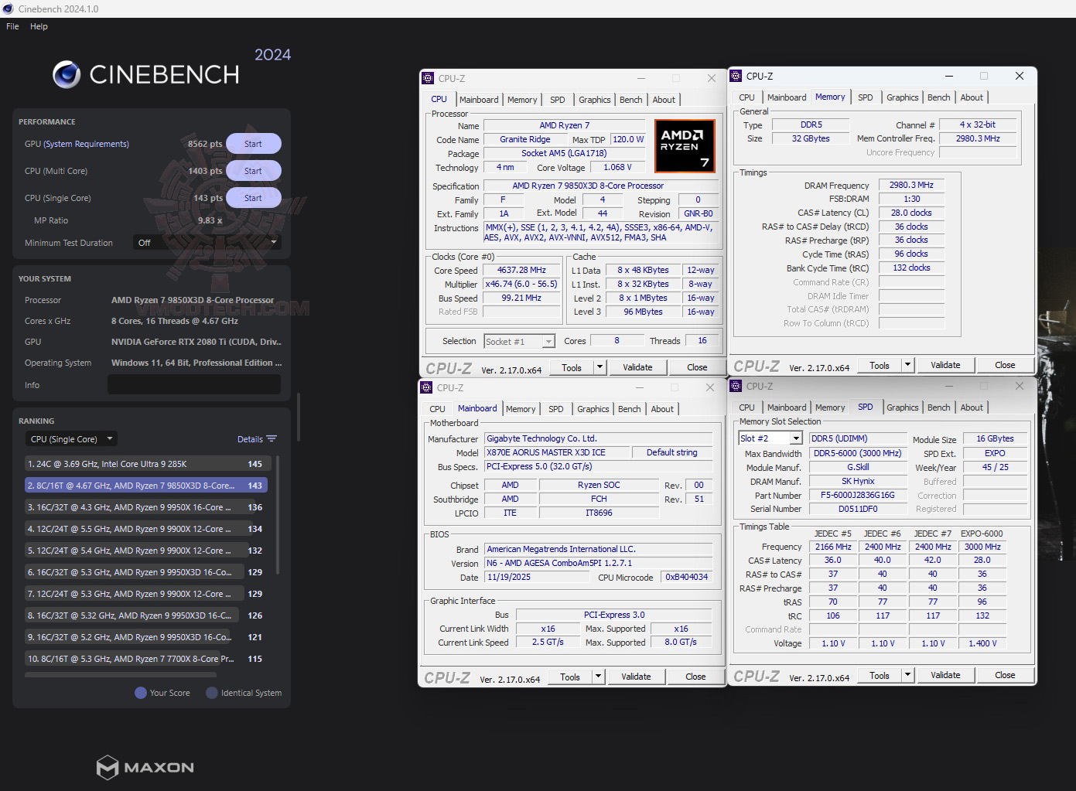The height and width of the screenshot is (791, 1076).
Task: Expand the Minimum Test Duration dropdown
Action: (x=207, y=243)
